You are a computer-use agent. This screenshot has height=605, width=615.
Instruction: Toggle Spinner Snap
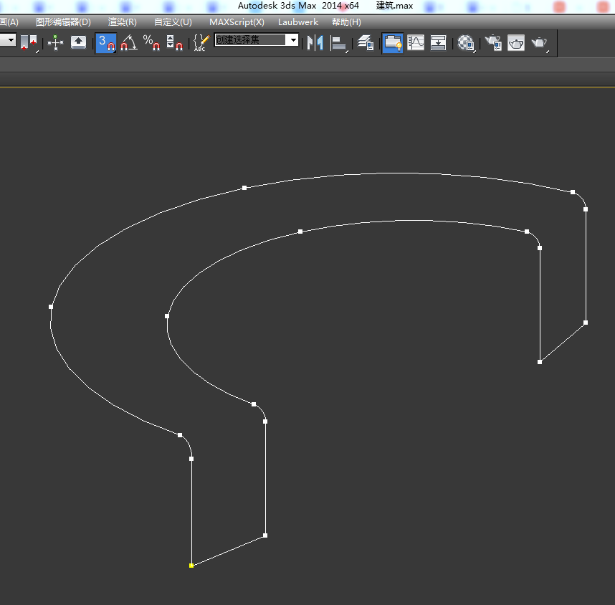175,43
